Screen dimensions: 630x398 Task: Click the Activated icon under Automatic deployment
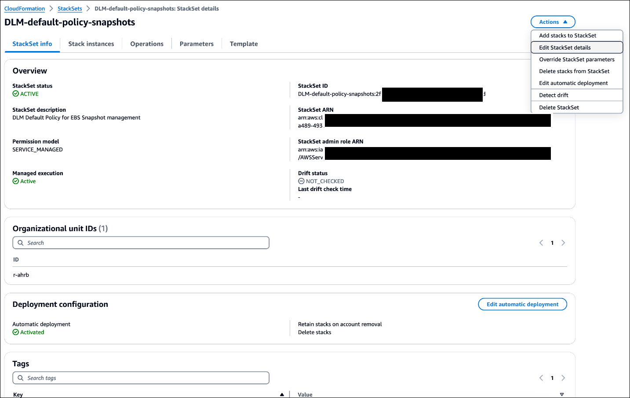click(16, 332)
